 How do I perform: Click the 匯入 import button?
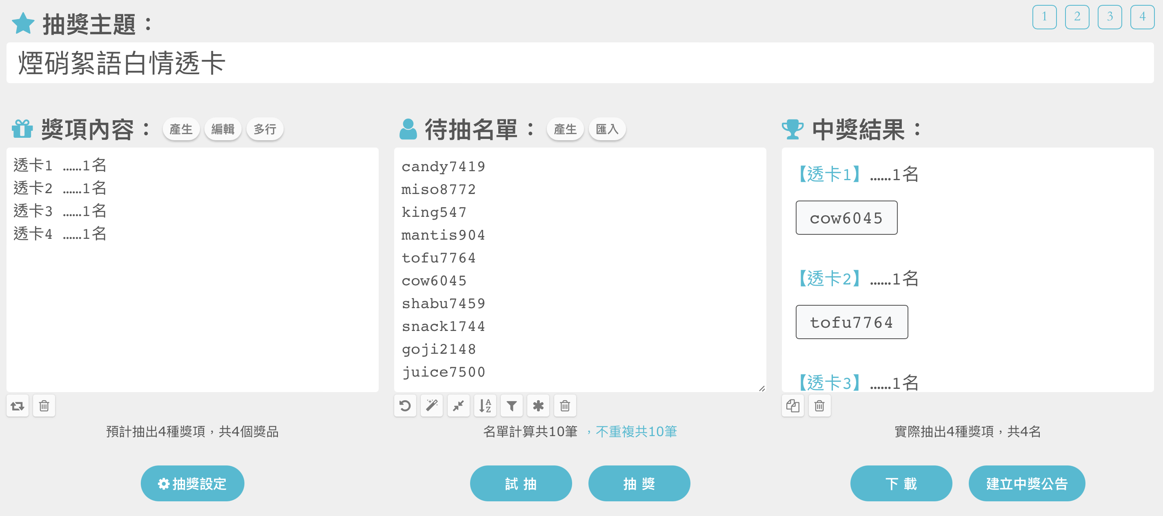[x=607, y=130]
